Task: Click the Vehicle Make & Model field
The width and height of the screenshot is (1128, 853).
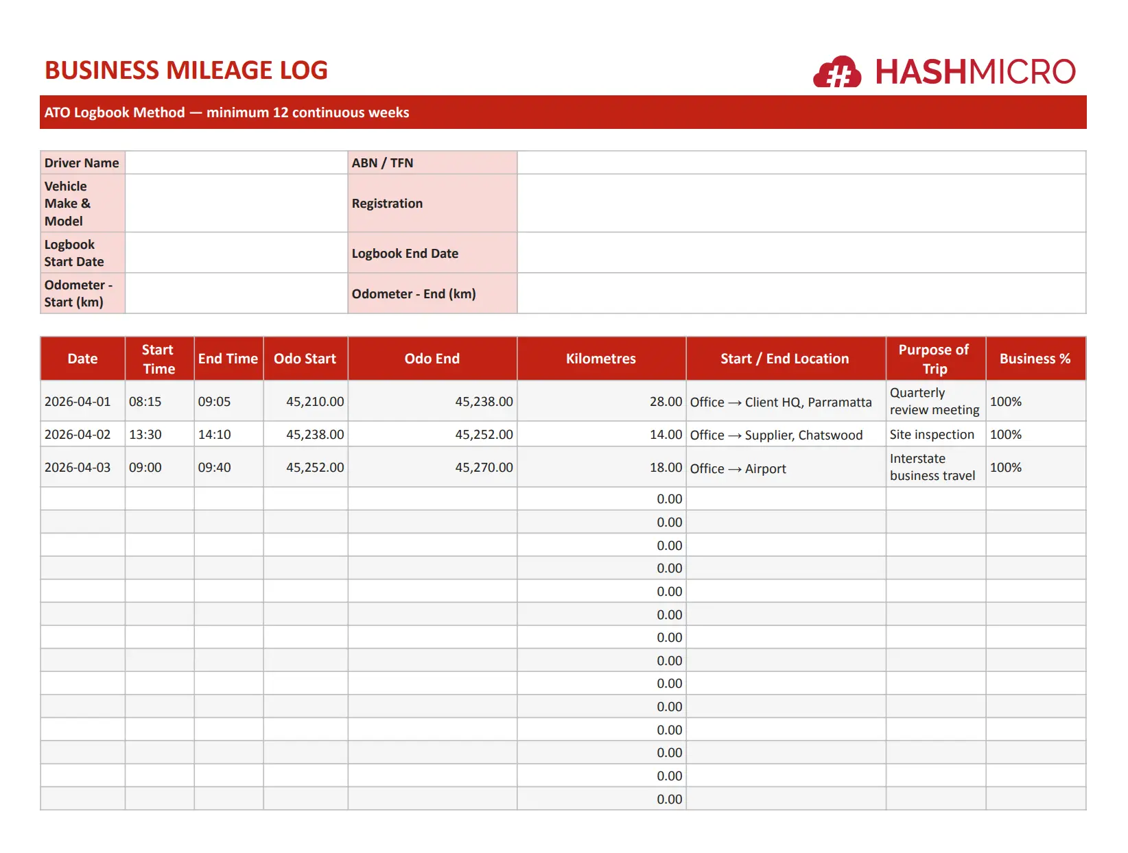Action: point(236,203)
